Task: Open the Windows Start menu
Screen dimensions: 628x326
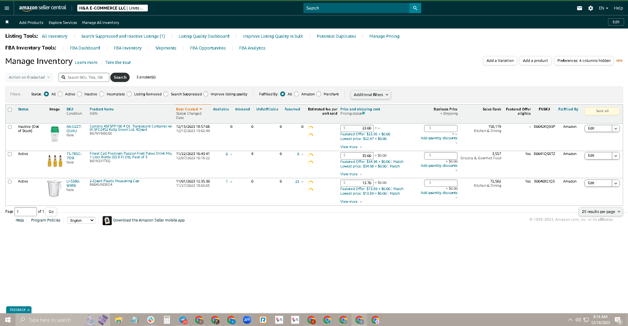Action: (x=8, y=320)
